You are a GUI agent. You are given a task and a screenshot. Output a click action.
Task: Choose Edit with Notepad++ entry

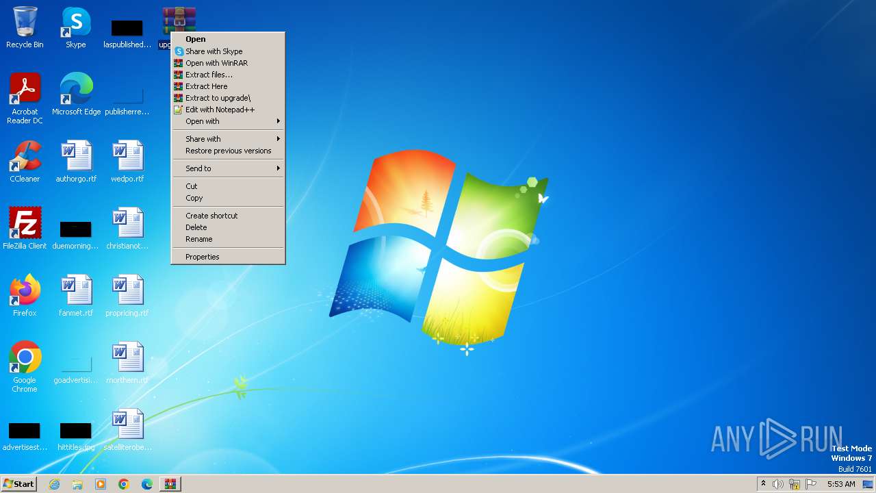click(228, 110)
